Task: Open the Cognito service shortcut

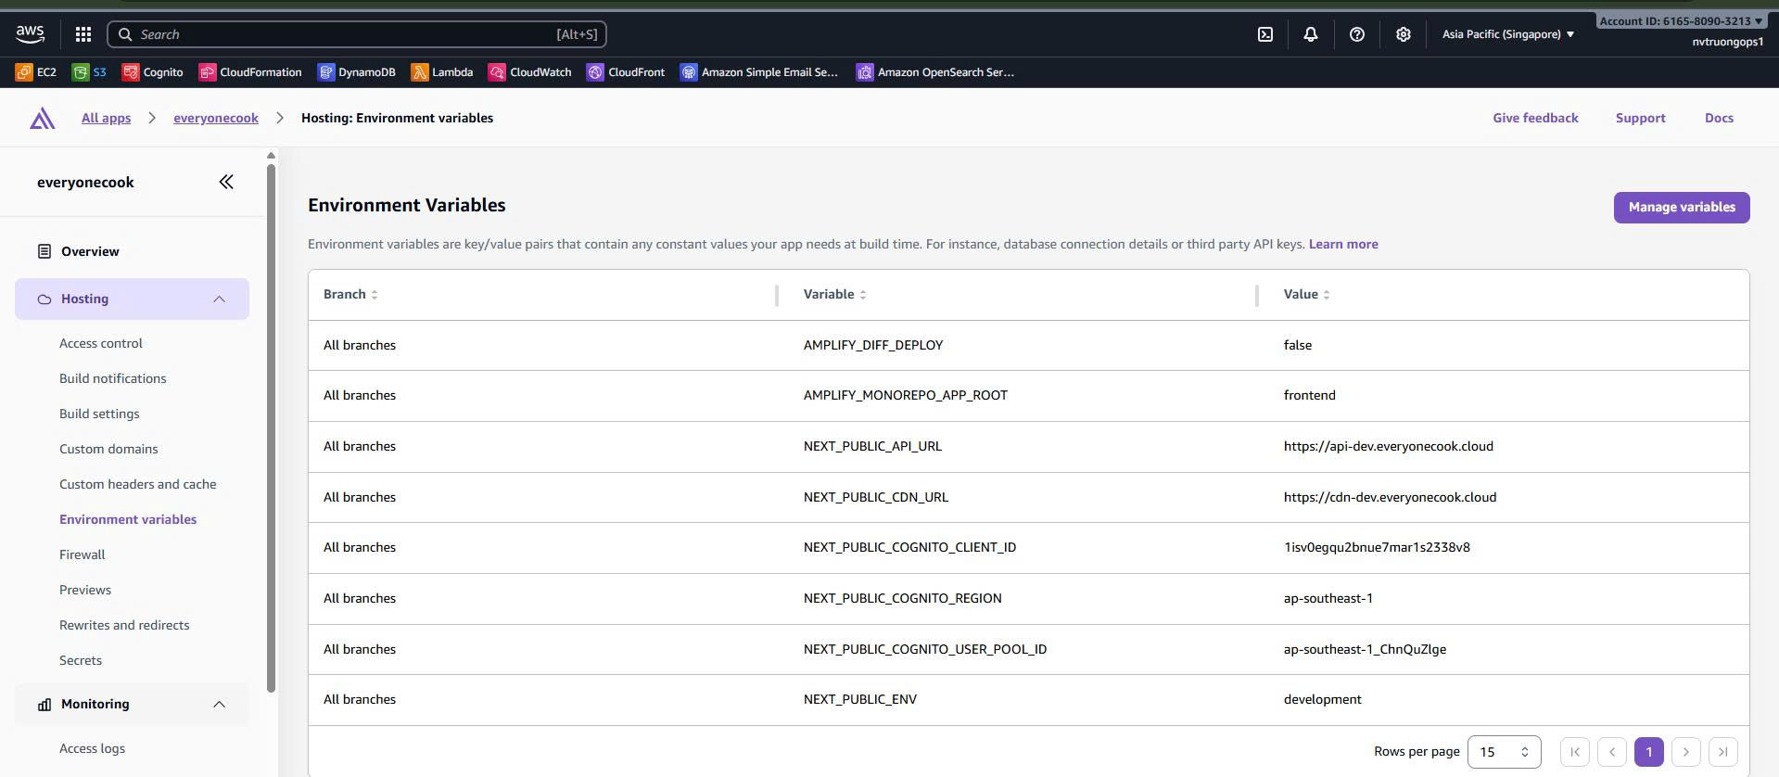Action: pos(153,71)
